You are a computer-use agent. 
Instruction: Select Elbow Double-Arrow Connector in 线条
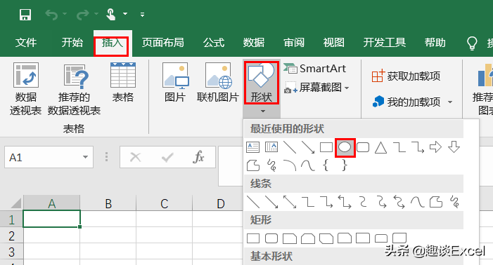345,202
